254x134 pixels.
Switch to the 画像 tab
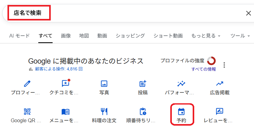pyautogui.click(x=66, y=36)
